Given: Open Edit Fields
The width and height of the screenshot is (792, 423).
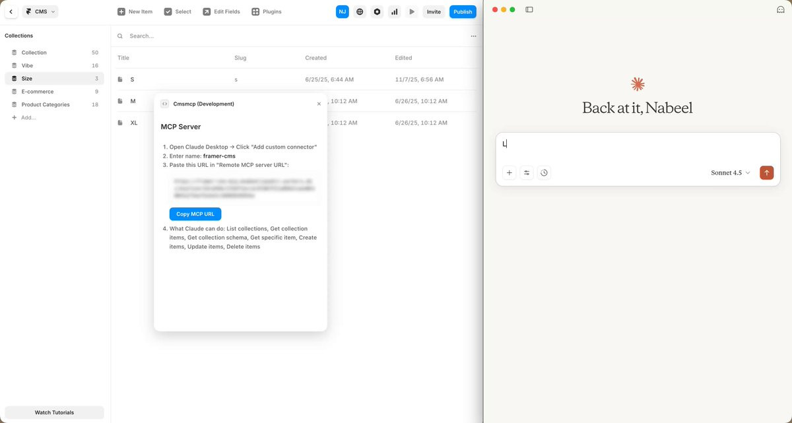Looking at the screenshot, I should pyautogui.click(x=221, y=12).
